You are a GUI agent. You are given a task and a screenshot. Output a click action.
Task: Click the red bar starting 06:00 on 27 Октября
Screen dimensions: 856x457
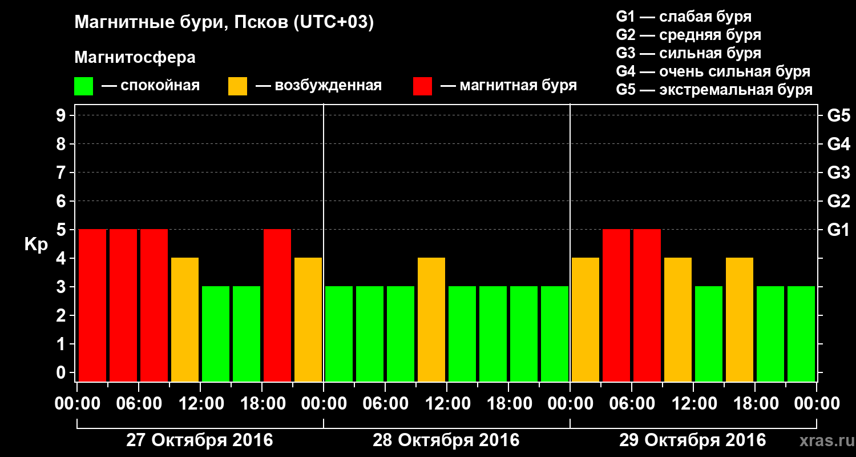tap(154, 305)
